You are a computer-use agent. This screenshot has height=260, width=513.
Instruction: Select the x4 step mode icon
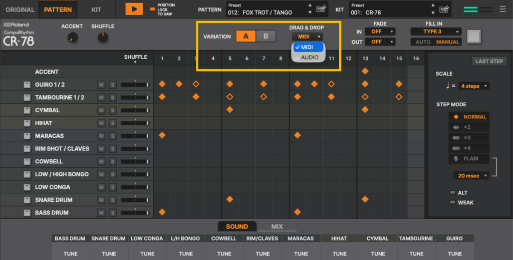coord(456,148)
